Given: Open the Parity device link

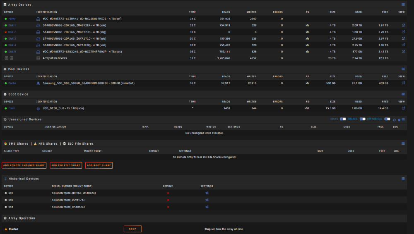Looking at the screenshot, I should coord(12,19).
